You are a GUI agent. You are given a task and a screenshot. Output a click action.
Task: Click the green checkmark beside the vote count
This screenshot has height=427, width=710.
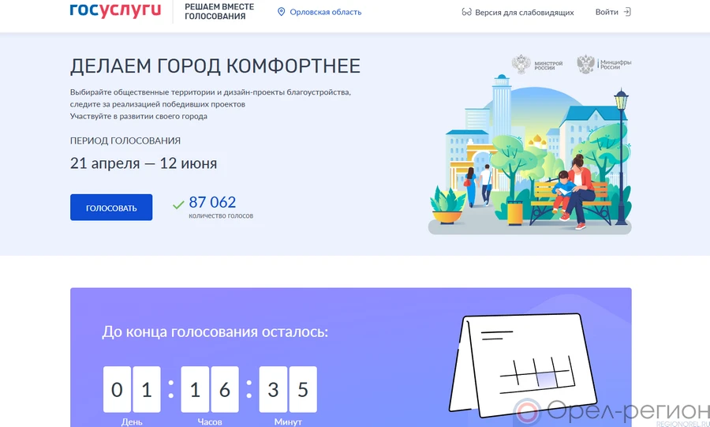(x=178, y=205)
